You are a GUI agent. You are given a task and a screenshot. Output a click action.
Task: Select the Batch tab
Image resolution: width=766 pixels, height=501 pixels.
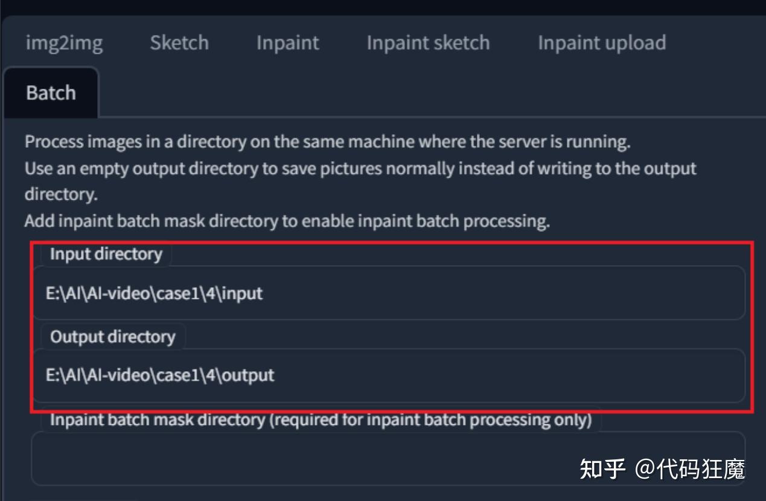[x=51, y=92]
